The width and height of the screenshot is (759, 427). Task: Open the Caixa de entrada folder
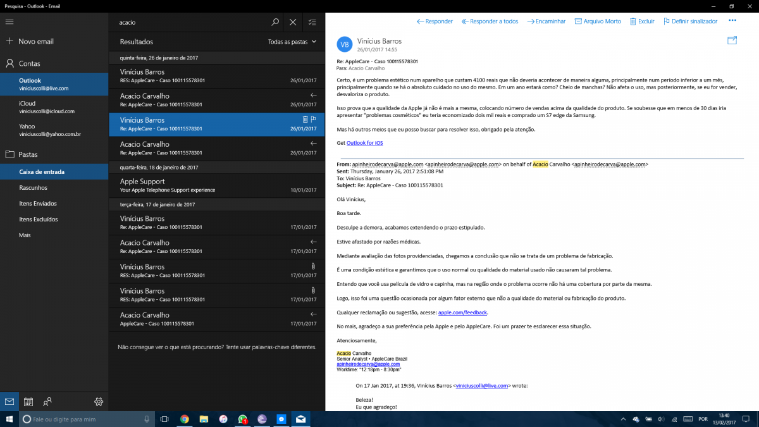click(x=54, y=171)
